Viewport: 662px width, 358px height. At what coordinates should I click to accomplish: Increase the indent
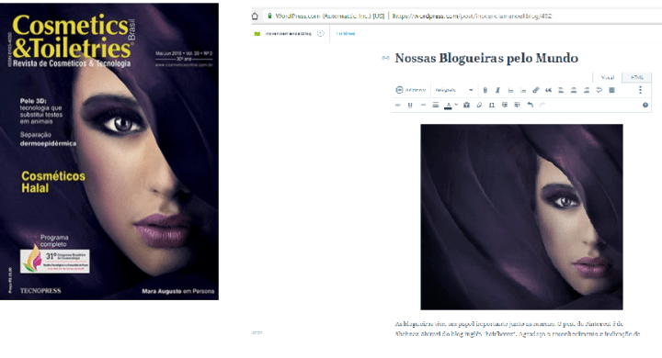(x=517, y=105)
